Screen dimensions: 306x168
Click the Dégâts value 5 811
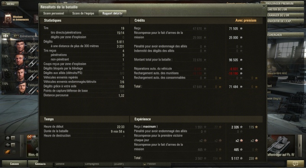coord(120,42)
